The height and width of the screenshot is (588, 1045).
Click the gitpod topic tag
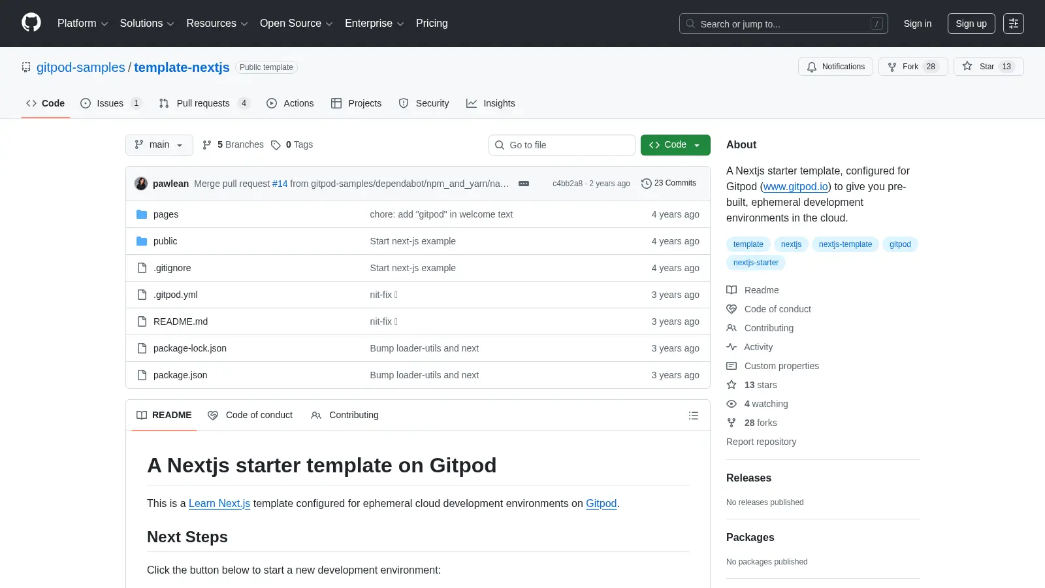(900, 244)
